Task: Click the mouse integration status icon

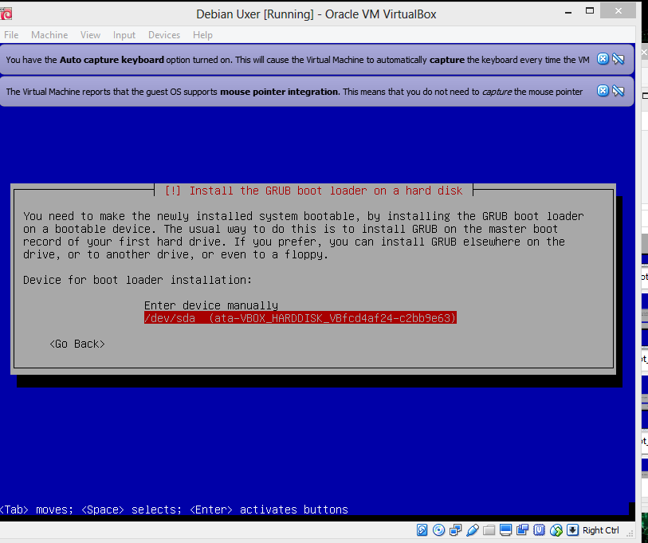Action: (556, 529)
